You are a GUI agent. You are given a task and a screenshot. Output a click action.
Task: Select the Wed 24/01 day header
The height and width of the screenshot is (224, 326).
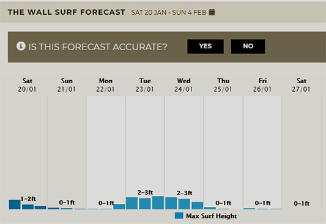tap(183, 85)
